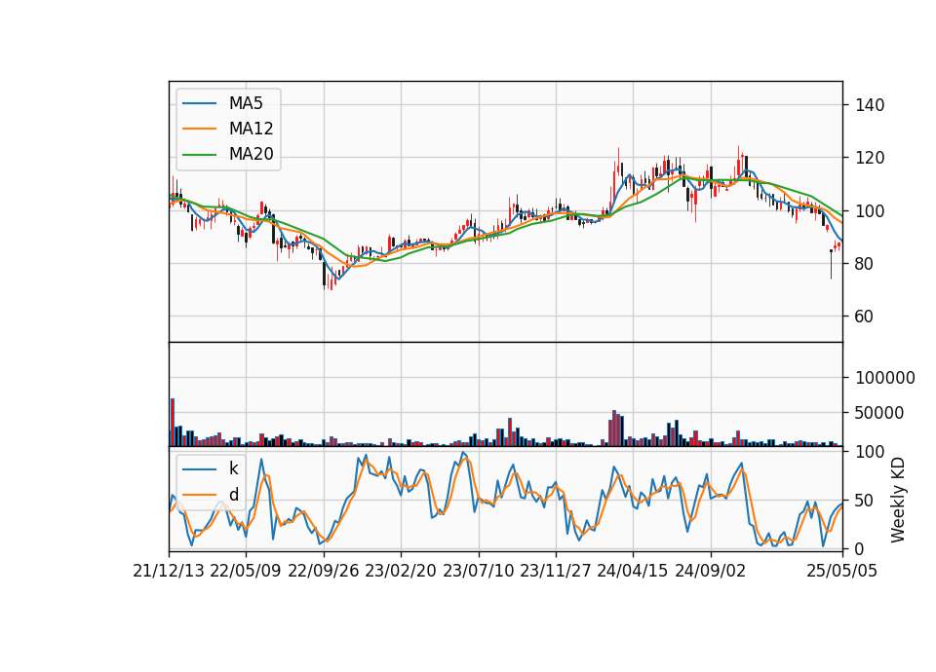
Task: Click the 22/05/09 date label
Action: (246, 572)
